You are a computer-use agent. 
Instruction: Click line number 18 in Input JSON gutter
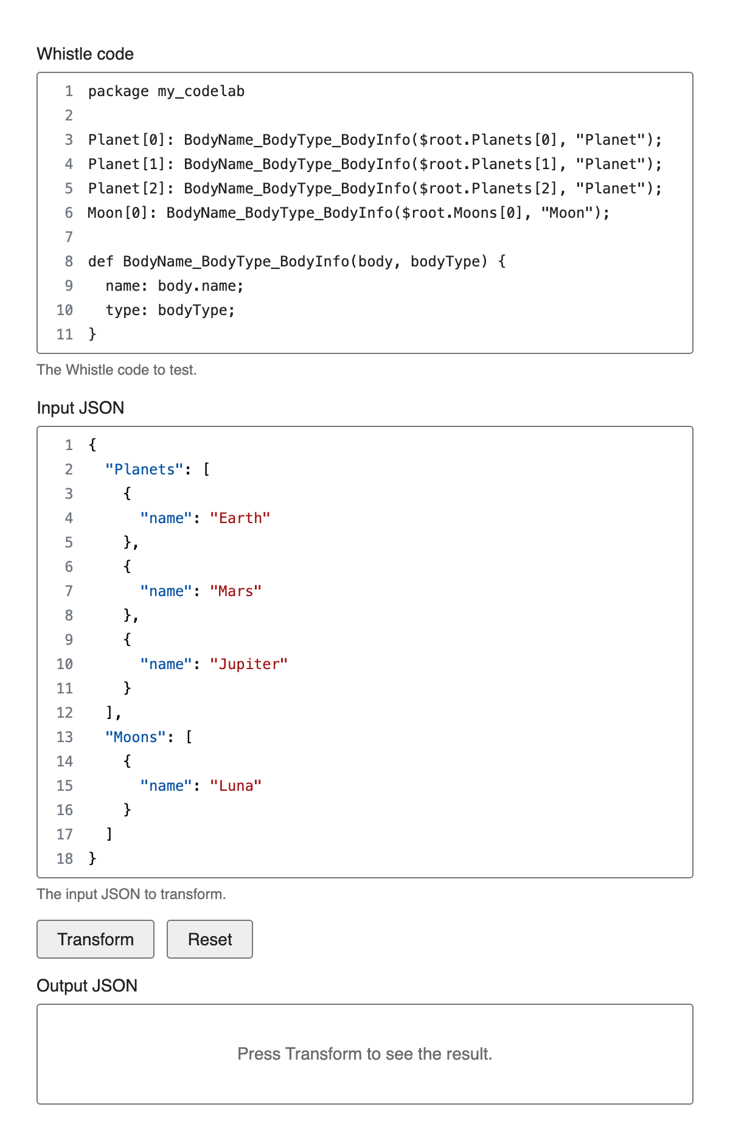[x=64, y=859]
